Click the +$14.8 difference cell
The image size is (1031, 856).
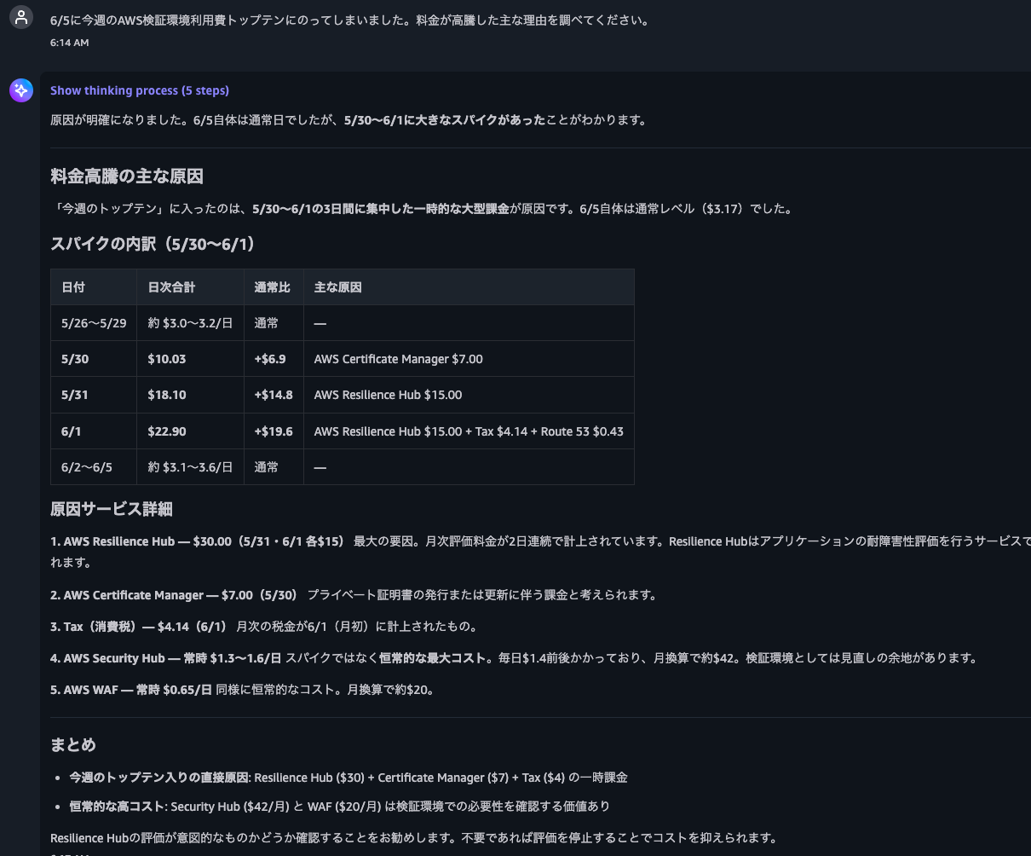[x=274, y=395]
